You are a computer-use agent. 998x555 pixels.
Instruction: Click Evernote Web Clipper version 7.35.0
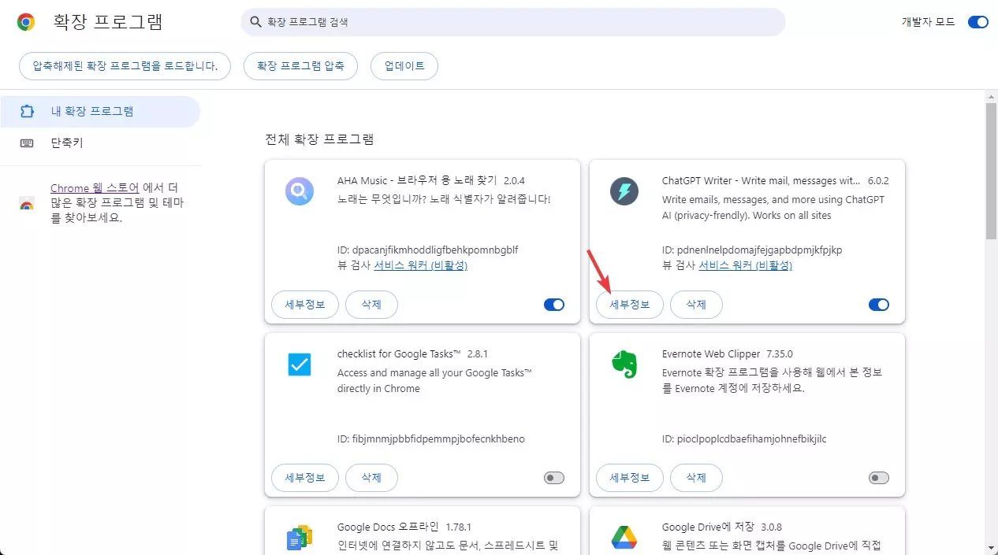click(780, 354)
